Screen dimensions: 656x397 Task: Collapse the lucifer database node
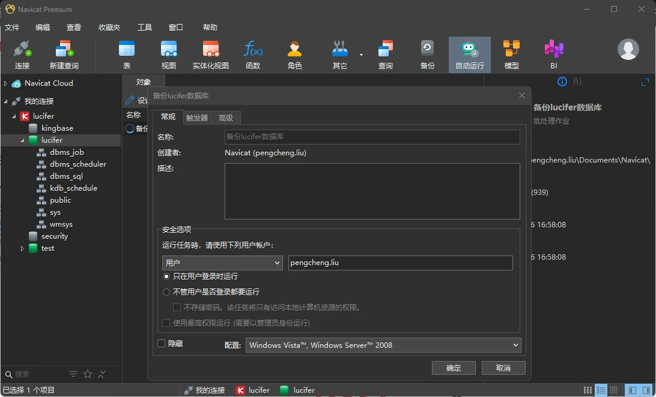(22, 140)
